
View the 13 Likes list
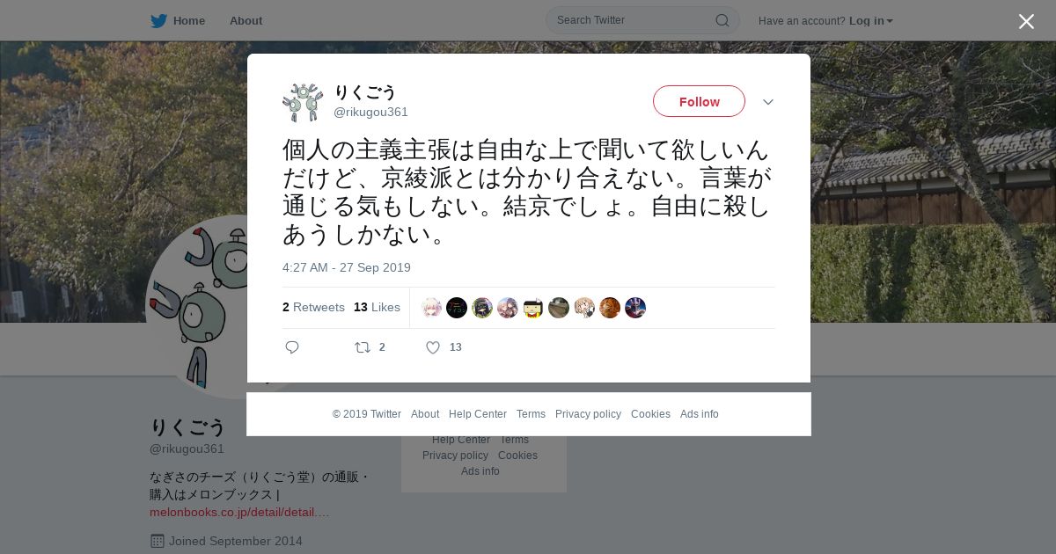[377, 307]
